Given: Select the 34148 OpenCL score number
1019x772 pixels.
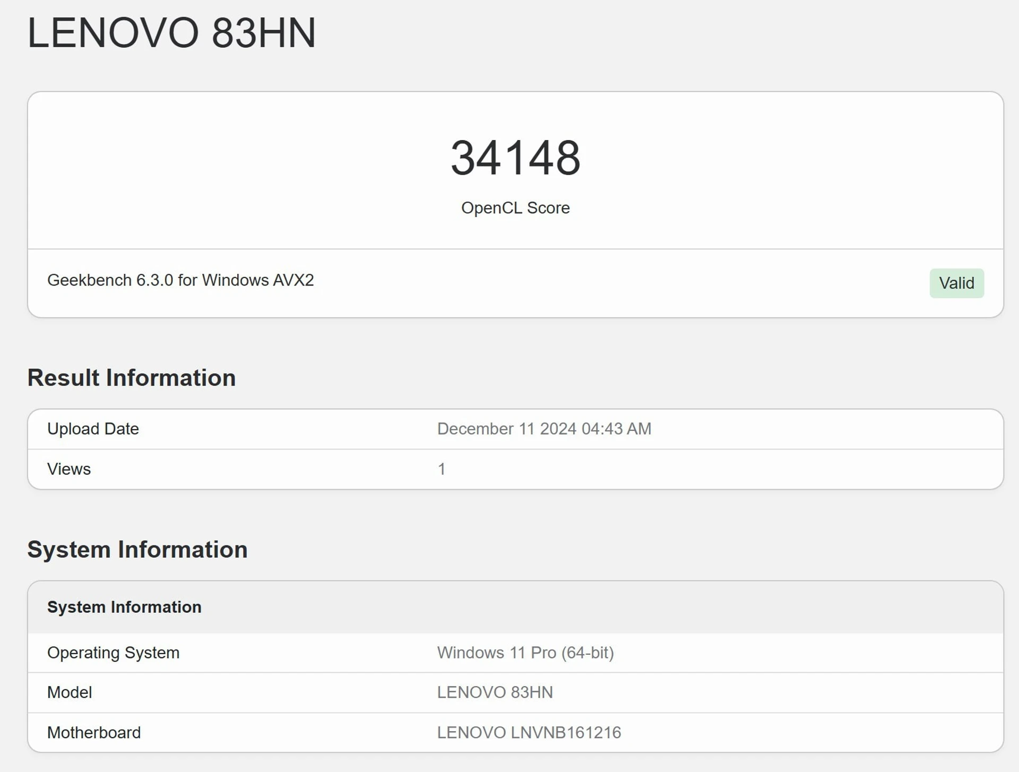Looking at the screenshot, I should pos(515,158).
